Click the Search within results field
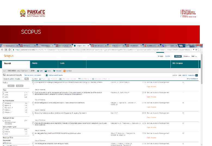 pos(14,79)
